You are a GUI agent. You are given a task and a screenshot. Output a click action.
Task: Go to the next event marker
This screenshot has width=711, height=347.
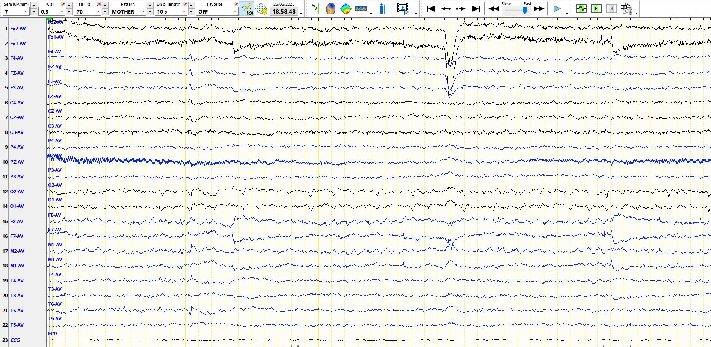[x=460, y=9]
